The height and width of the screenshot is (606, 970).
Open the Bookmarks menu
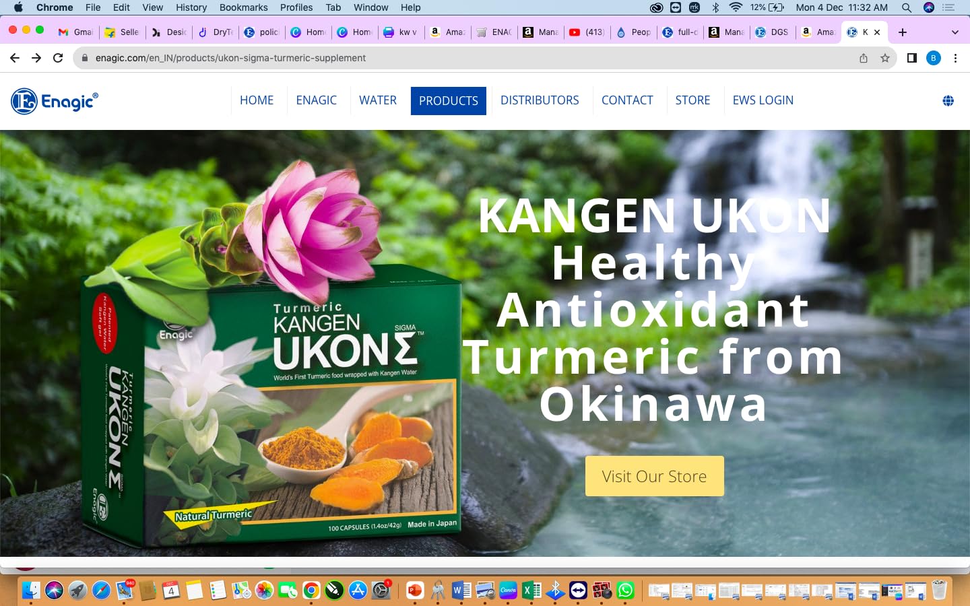[243, 7]
